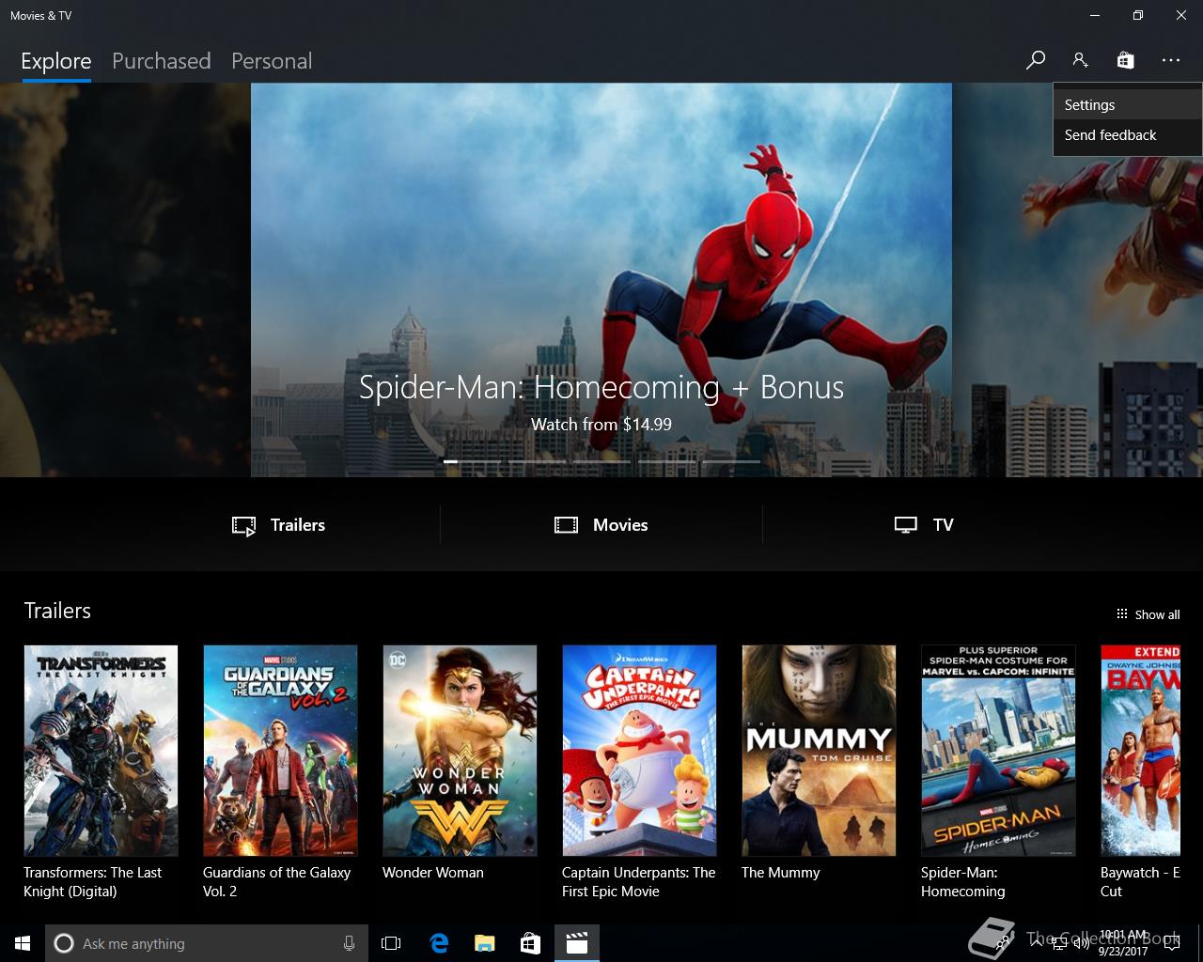Image resolution: width=1203 pixels, height=962 pixels.
Task: Open the Store taskbar icon
Action: point(530,943)
